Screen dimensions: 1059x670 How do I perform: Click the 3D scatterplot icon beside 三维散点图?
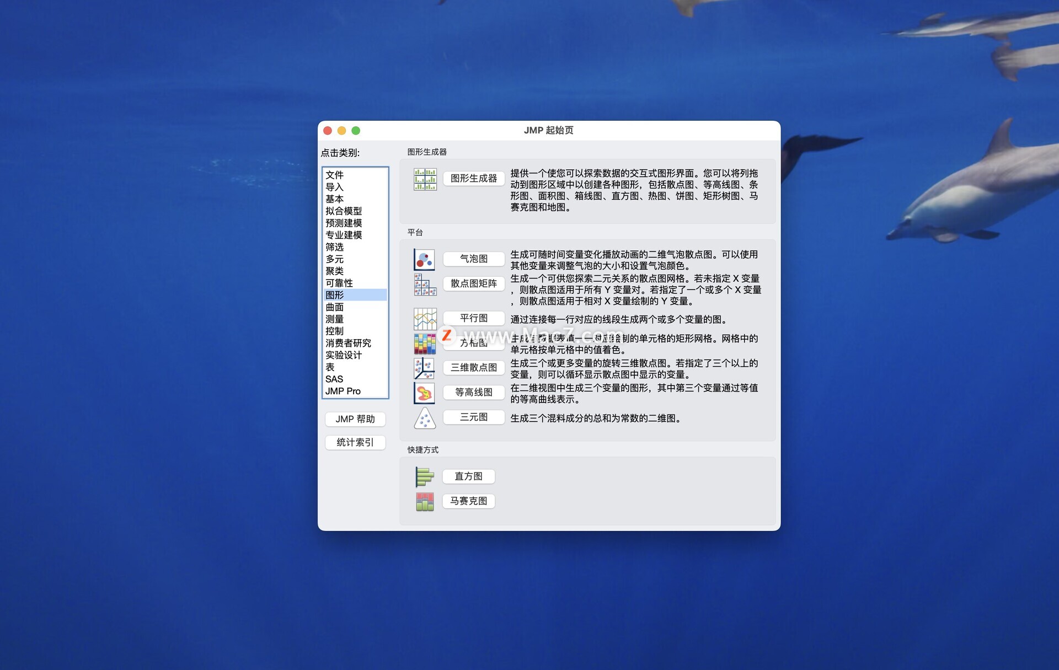(424, 368)
